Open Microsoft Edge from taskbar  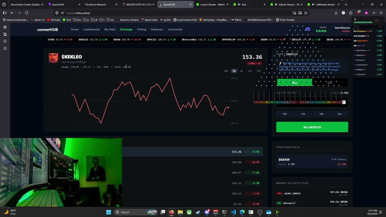(x=242, y=212)
